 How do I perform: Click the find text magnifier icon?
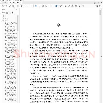13,6
